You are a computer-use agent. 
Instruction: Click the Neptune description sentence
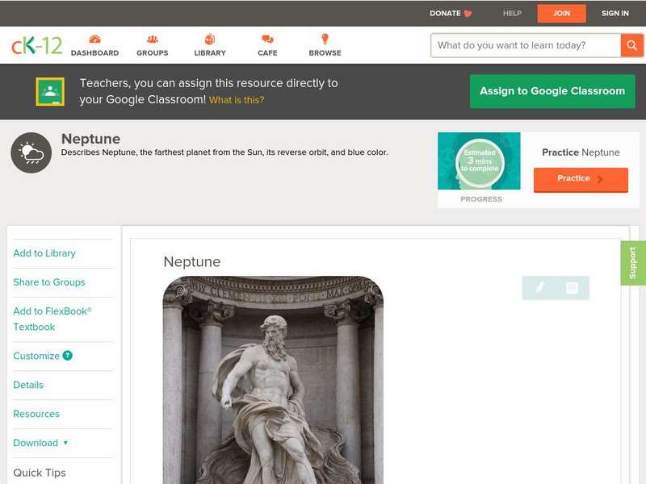tap(224, 152)
